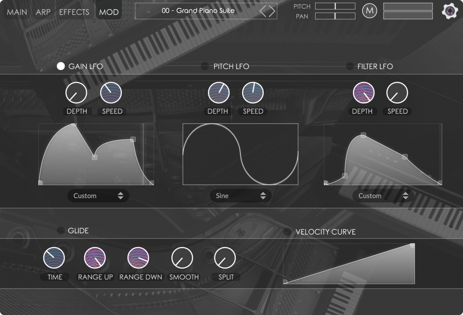Go to next preset with right arrow

[x=272, y=11]
